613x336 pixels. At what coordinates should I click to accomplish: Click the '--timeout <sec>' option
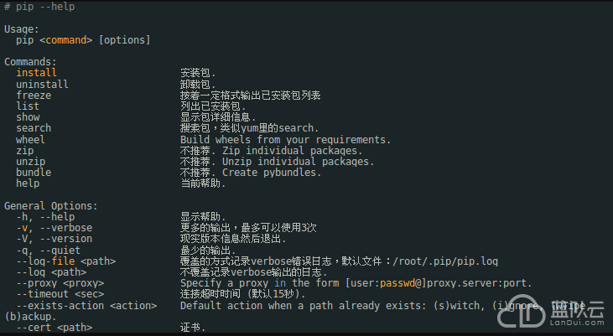pyautogui.click(x=60, y=294)
